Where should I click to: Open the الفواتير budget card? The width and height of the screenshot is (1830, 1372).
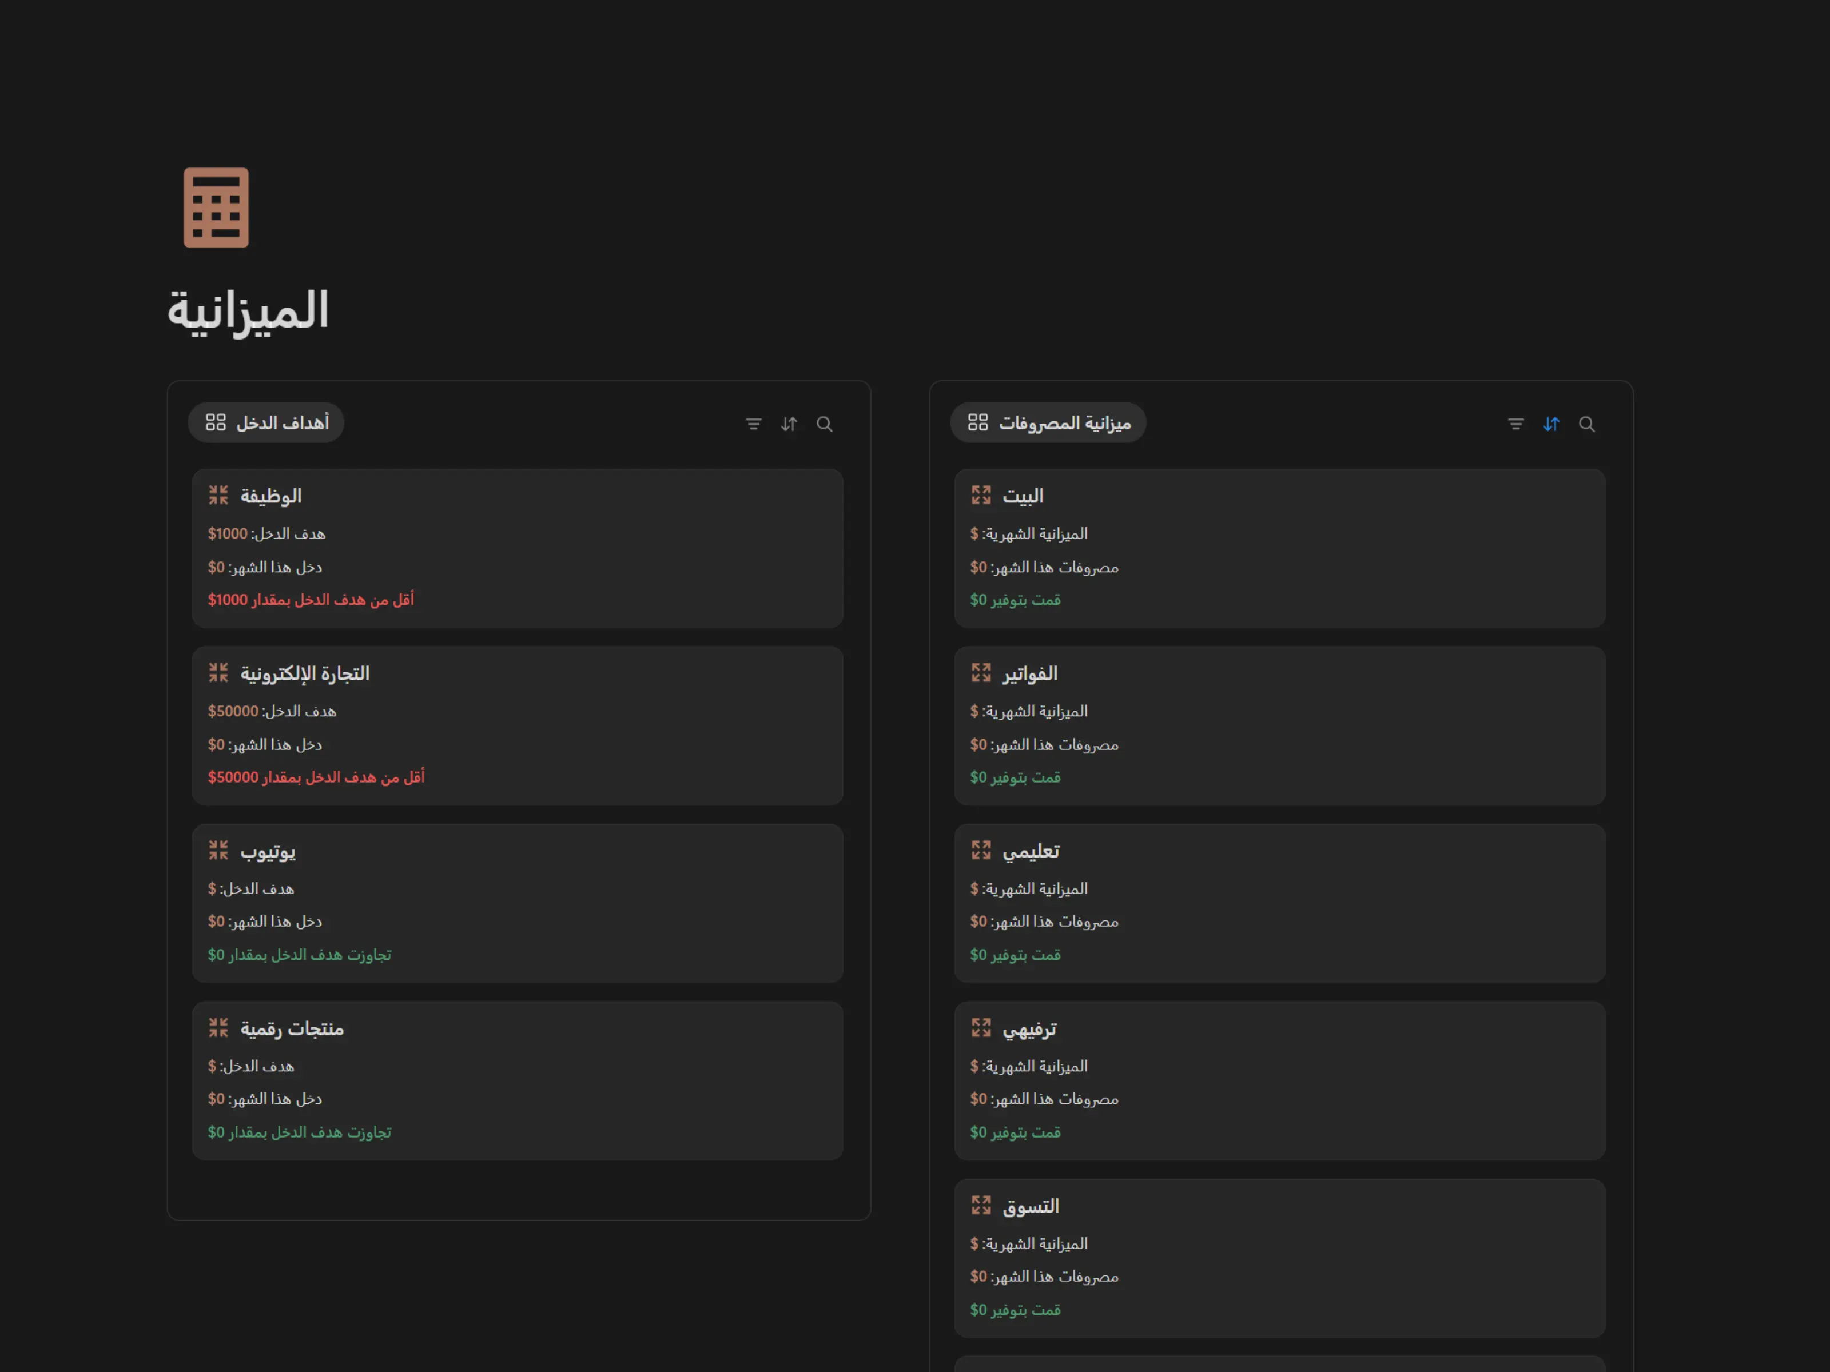(x=1029, y=674)
